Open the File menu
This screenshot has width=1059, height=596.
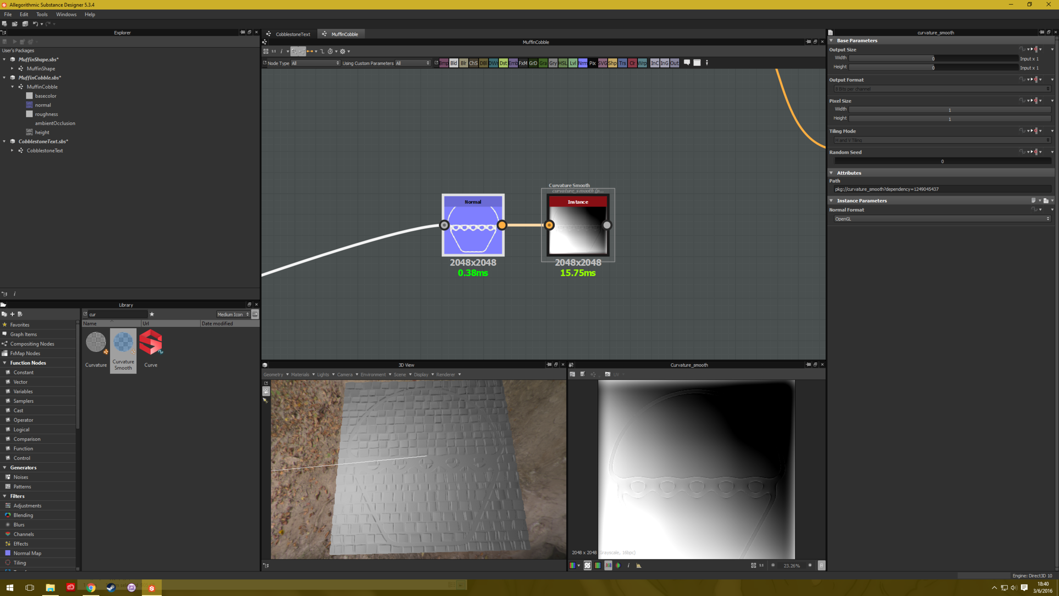pos(8,14)
